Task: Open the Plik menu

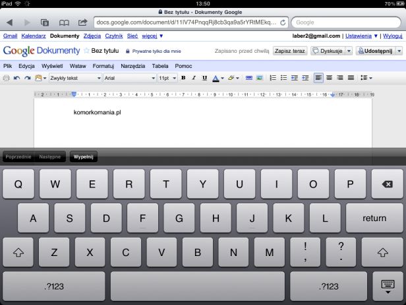Action: point(7,66)
